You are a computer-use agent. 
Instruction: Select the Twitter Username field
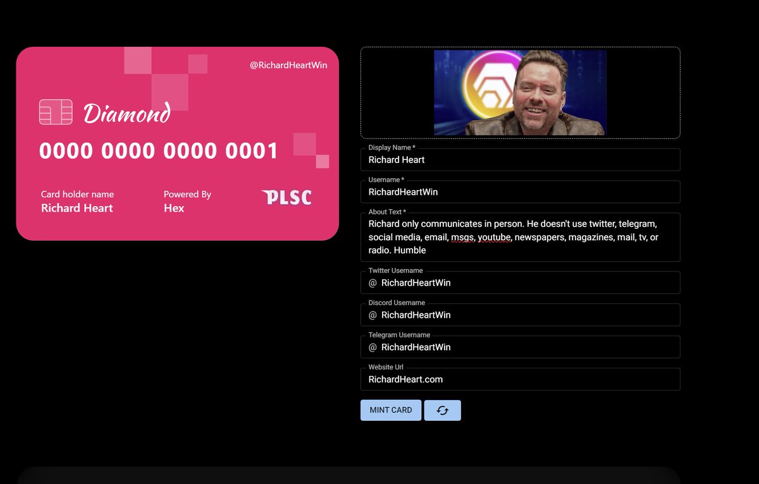tap(521, 283)
